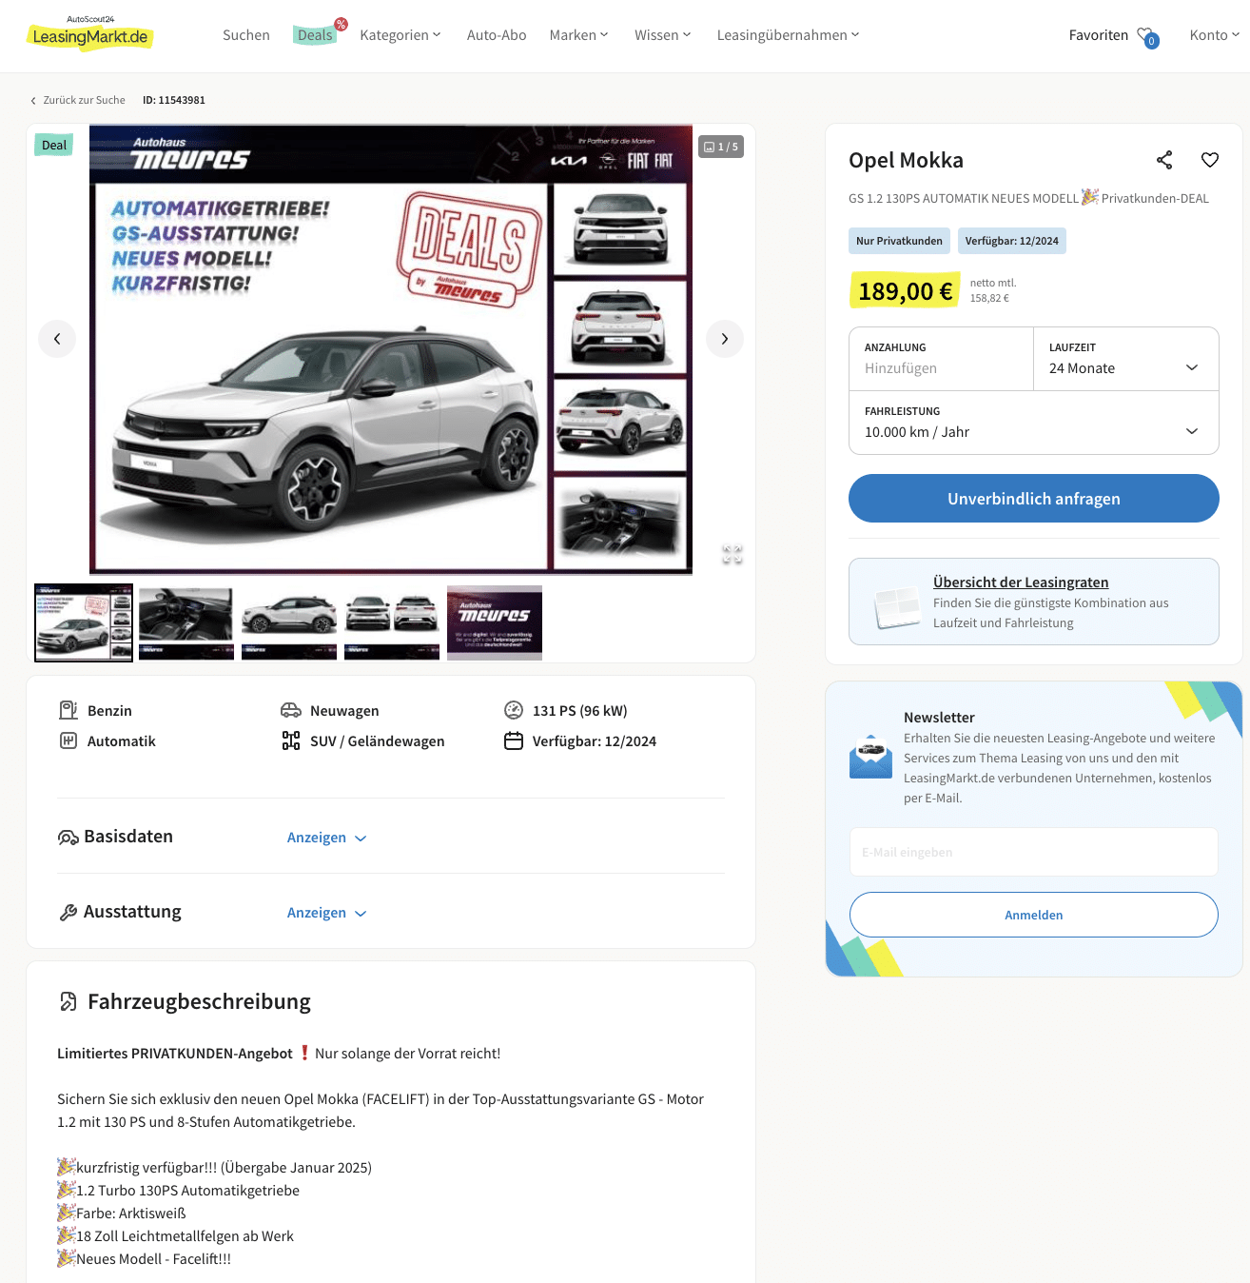Click Unverbindlich anfragen button
The image size is (1250, 1283).
point(1034,499)
